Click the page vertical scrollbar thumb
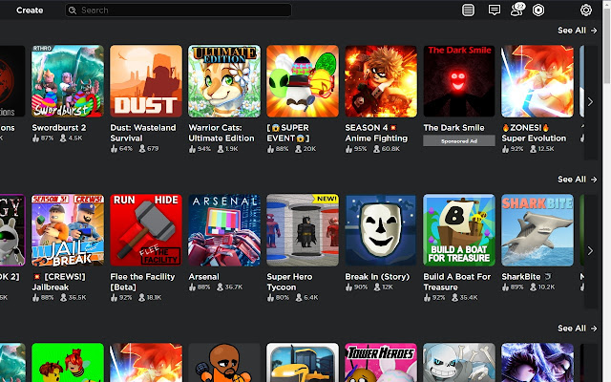Screen dimensions: 611x382 tap(607, 47)
